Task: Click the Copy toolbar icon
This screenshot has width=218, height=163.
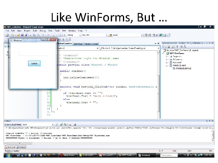Action: 34,35
